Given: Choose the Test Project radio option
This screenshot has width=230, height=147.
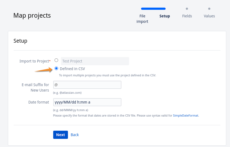Looking at the screenshot, I should click(x=56, y=60).
